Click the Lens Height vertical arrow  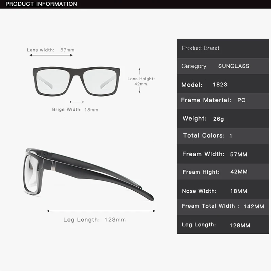[140, 81]
